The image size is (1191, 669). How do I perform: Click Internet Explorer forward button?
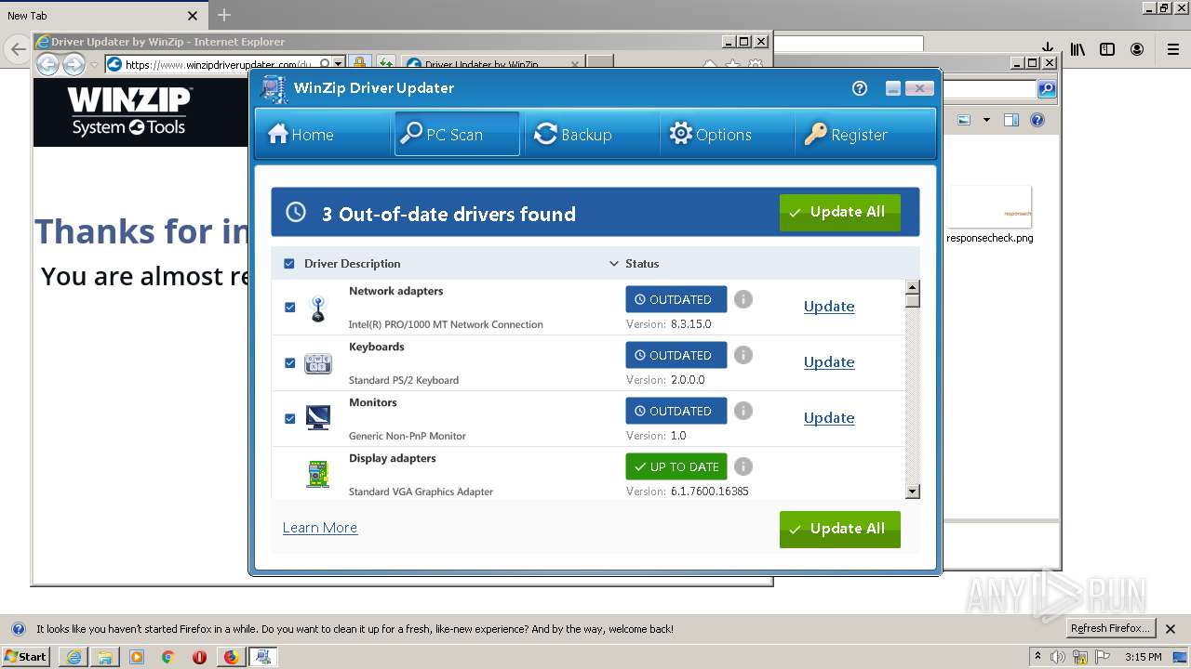pos(74,64)
